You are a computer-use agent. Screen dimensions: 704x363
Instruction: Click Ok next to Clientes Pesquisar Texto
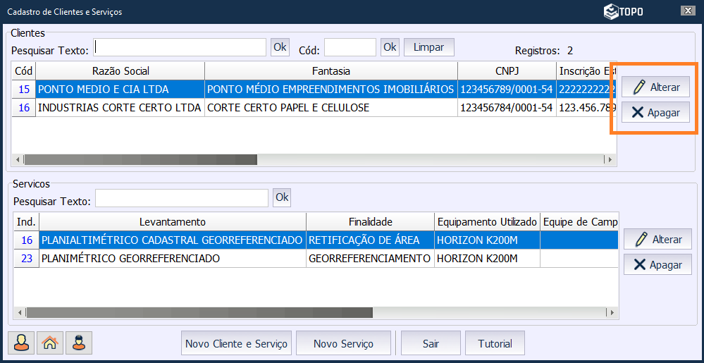[x=280, y=47]
